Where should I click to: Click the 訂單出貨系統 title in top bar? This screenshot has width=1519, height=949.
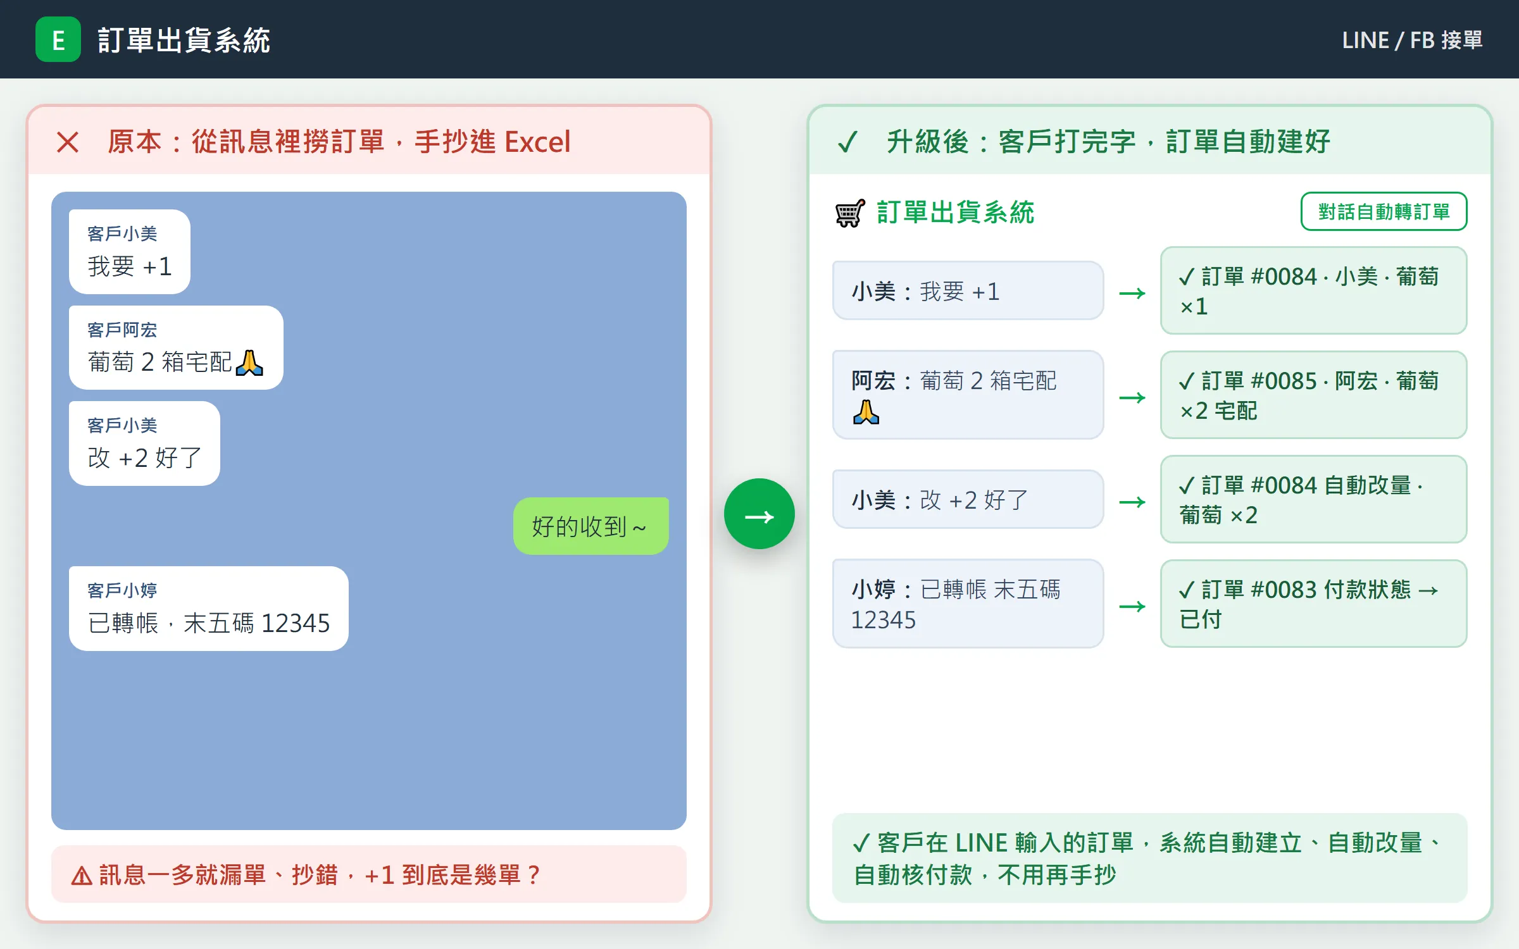[x=184, y=40]
